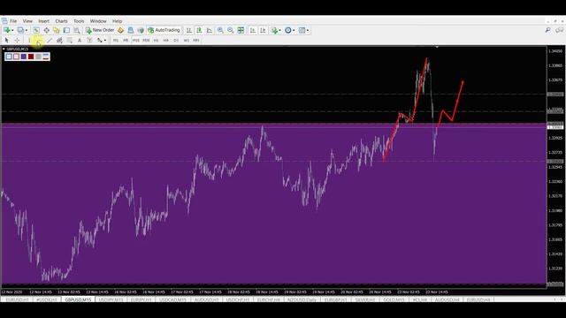This screenshot has width=566, height=318.
Task: Click the purple swatch in chart panel
Action: (24, 57)
